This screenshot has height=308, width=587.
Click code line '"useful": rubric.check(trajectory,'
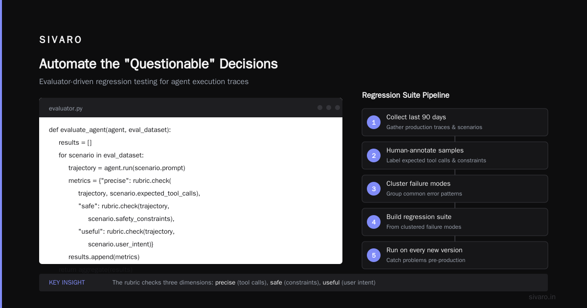click(126, 232)
